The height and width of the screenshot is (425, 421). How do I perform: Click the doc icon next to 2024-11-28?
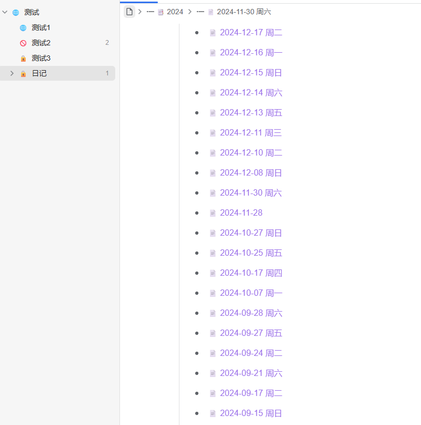[x=213, y=213]
